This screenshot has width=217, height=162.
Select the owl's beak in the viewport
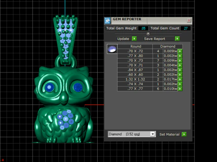click(64, 98)
